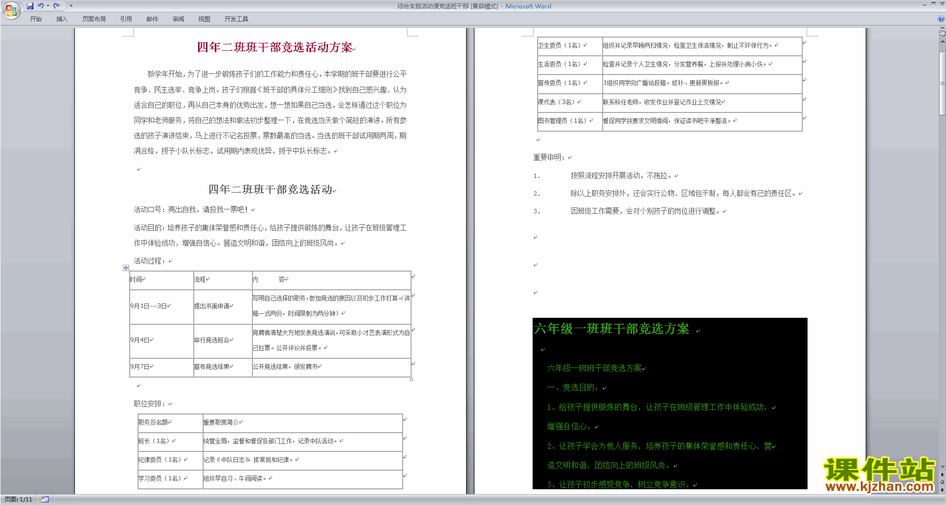Click the 宣布竞选结果 table cell

click(x=223, y=367)
